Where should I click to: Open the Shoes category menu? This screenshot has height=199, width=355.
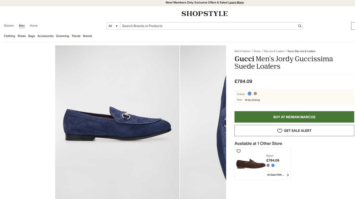coord(22,36)
